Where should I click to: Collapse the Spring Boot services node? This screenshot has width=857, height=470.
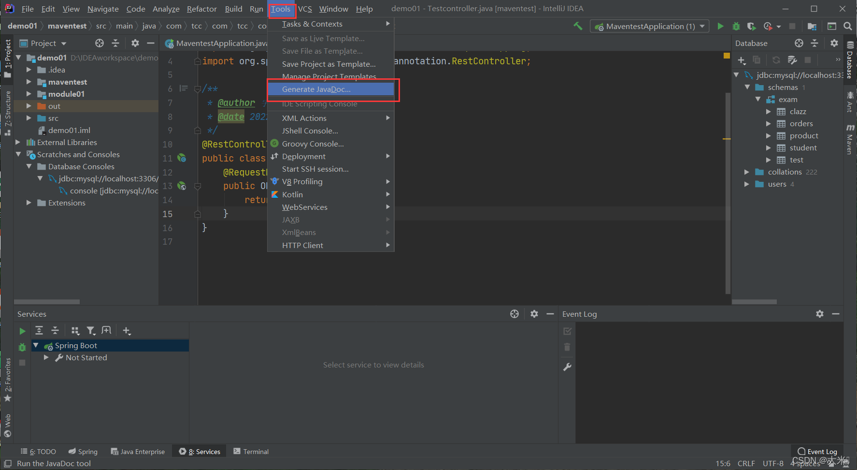coord(36,345)
